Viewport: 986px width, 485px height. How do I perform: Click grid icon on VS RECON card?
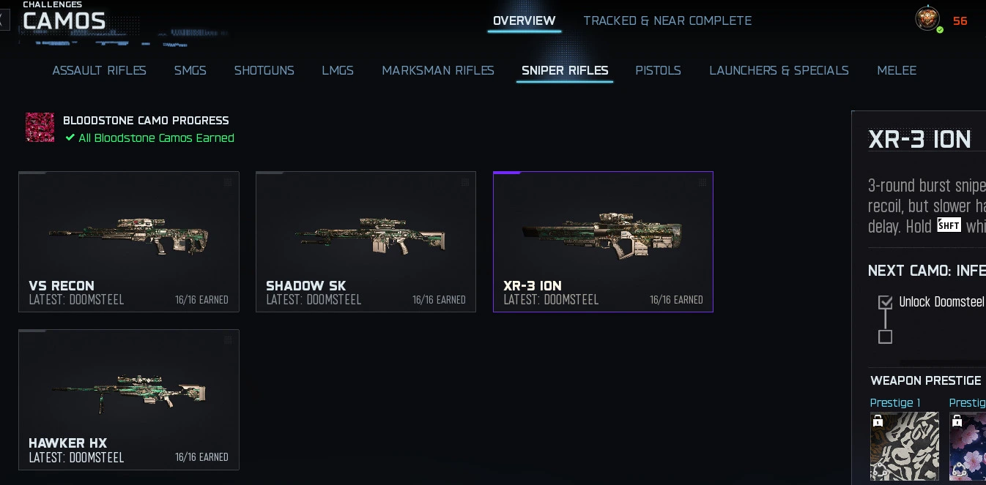pyautogui.click(x=228, y=183)
